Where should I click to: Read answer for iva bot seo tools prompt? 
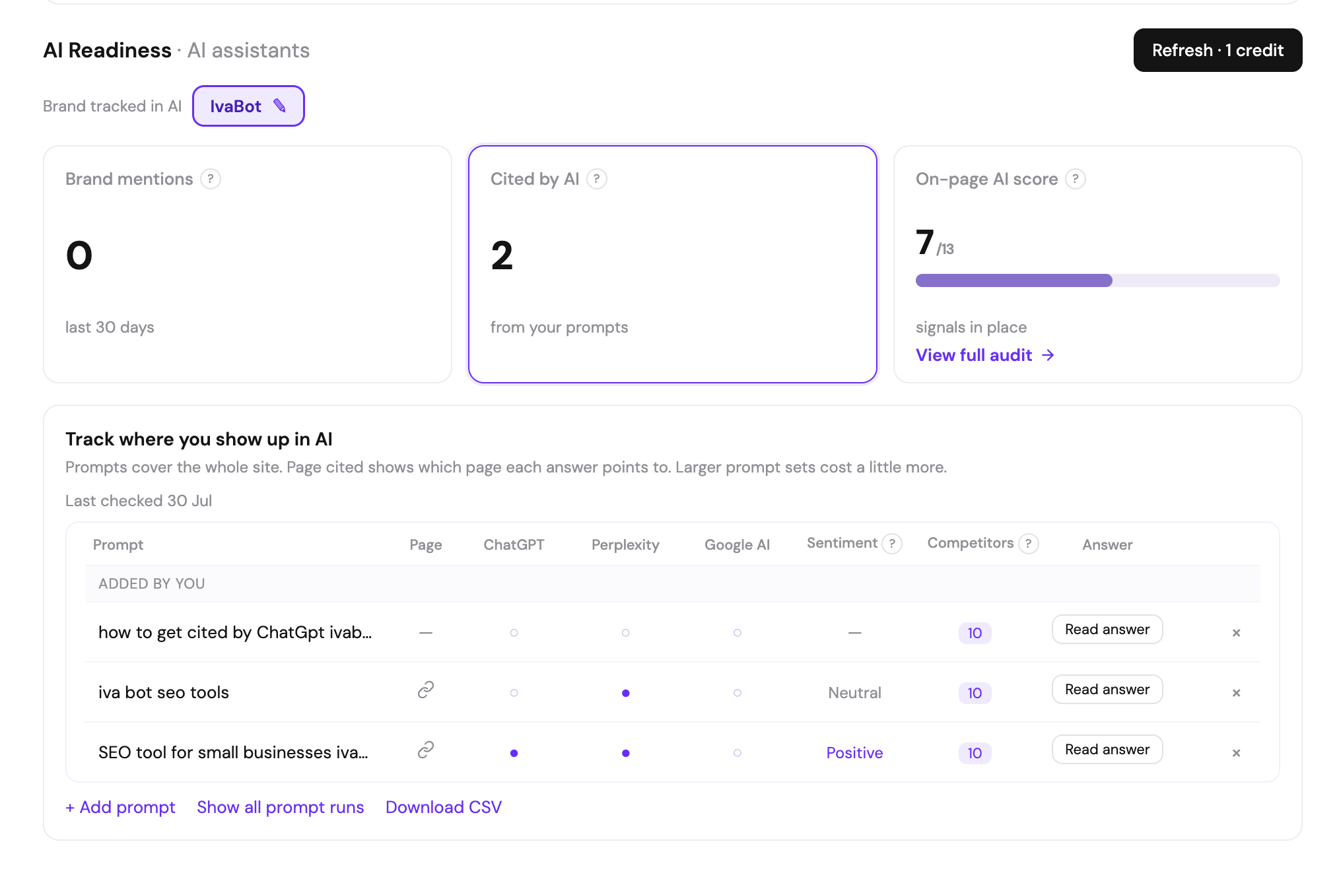1107,690
